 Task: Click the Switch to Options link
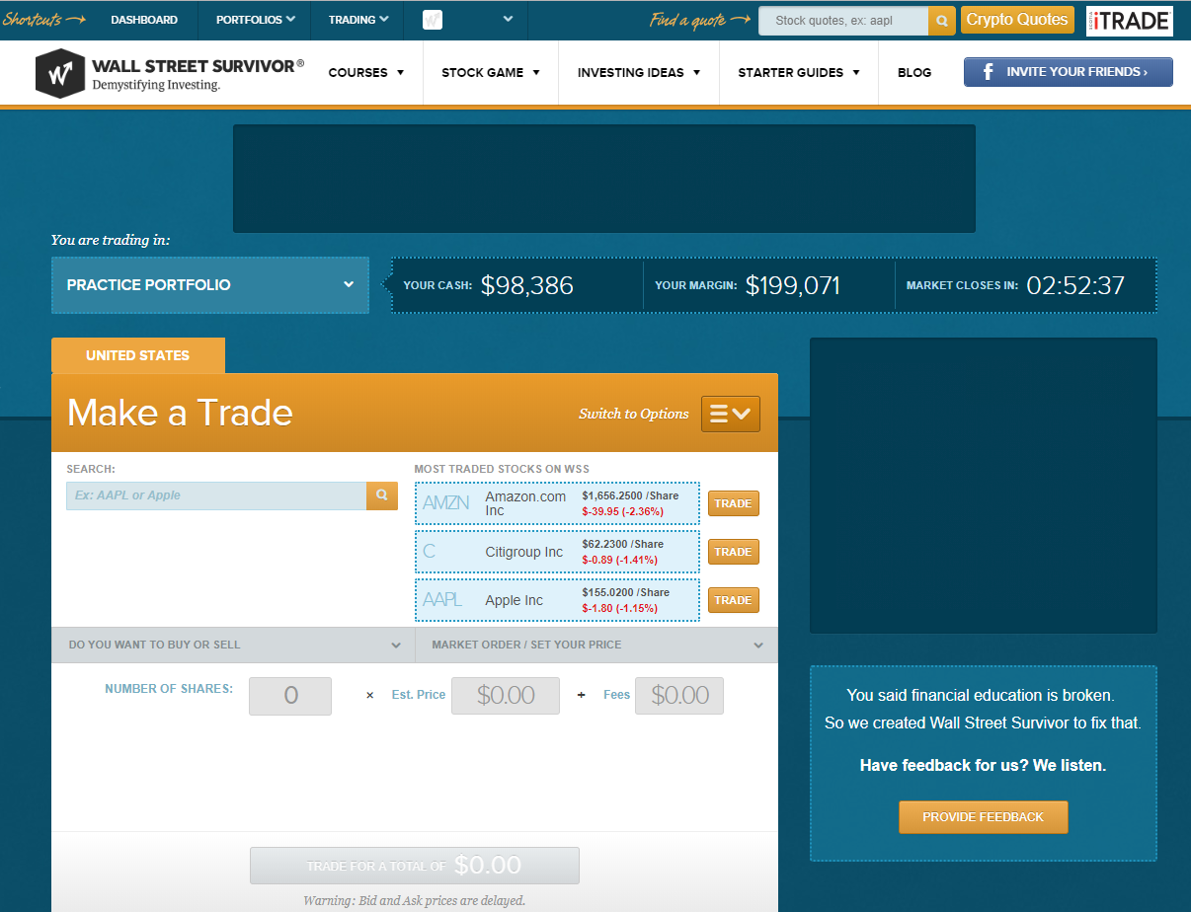point(633,414)
